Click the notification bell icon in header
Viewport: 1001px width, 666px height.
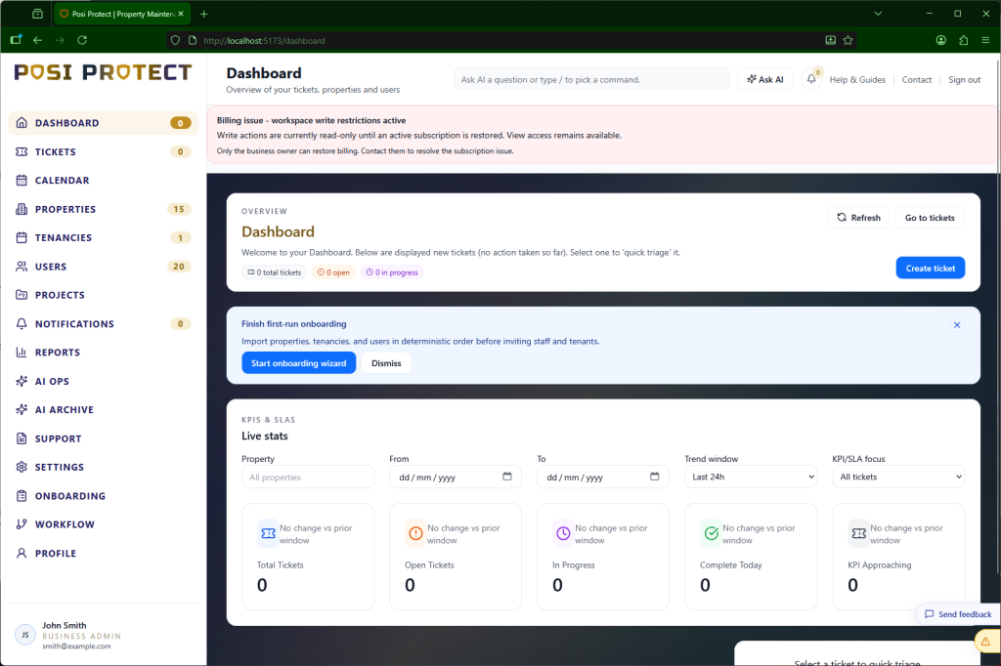click(x=811, y=80)
